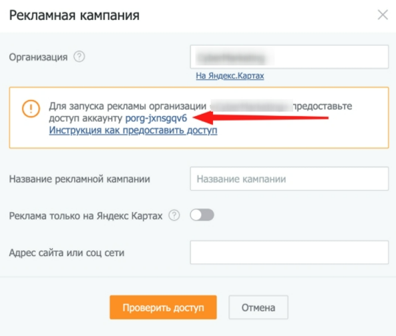Cancel with the Отмена button

[x=258, y=307]
